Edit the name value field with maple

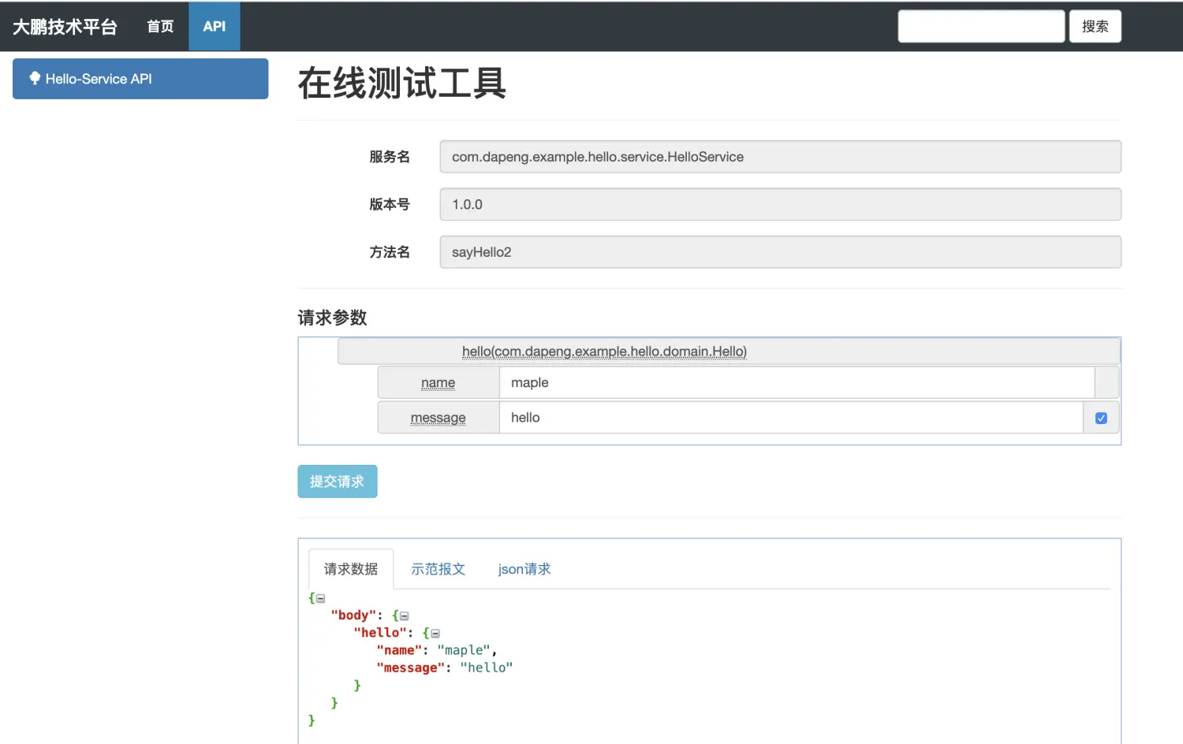[x=797, y=383]
